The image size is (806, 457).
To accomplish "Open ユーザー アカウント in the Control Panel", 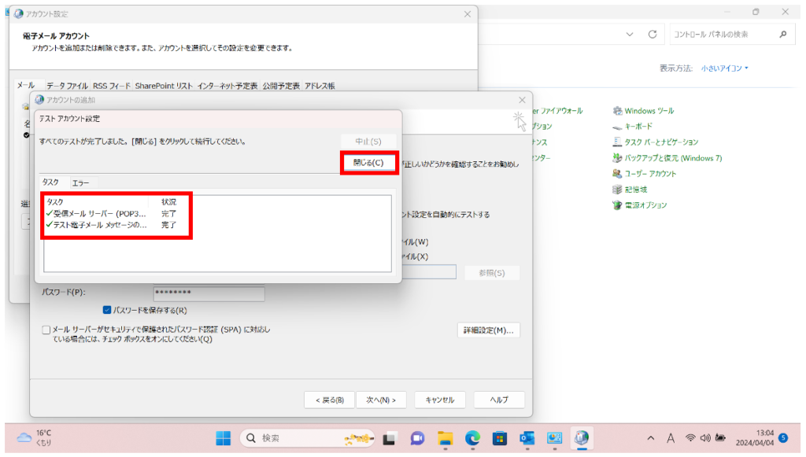I will click(650, 174).
